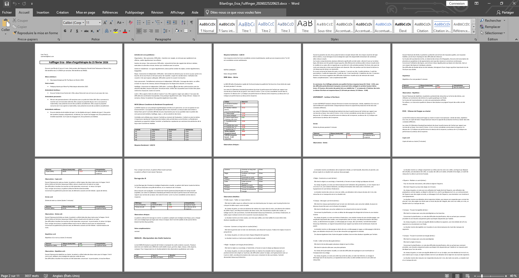Click the Rechercher magnifier icon
This screenshot has width=519, height=278.
click(x=482, y=21)
